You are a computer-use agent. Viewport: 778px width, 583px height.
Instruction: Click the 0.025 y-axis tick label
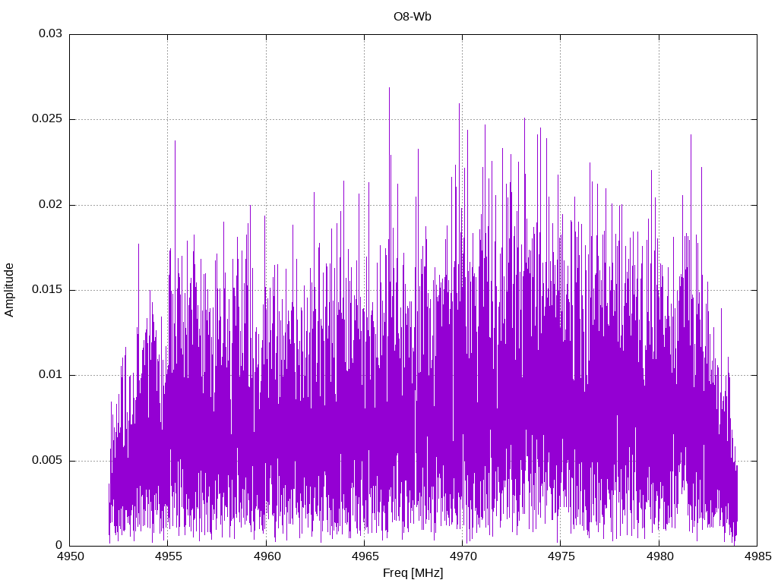48,119
